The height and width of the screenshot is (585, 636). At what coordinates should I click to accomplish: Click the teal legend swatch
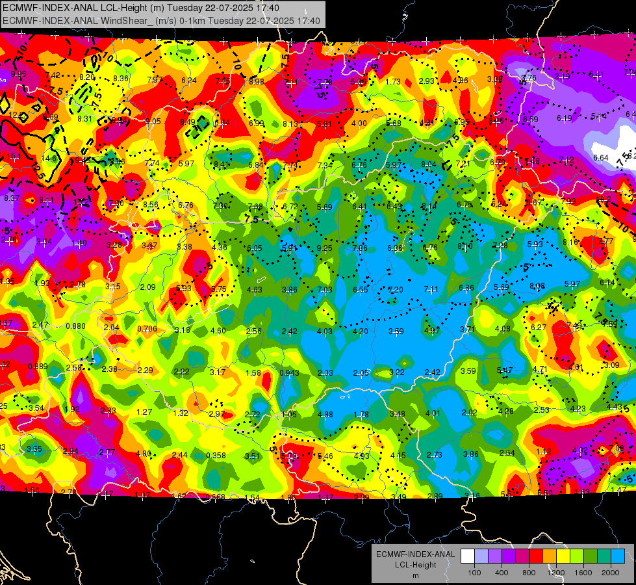pyautogui.click(x=604, y=556)
